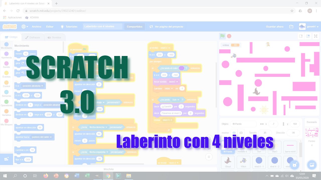Open Excel from the taskbar
321x180 pixels.
tap(87, 176)
